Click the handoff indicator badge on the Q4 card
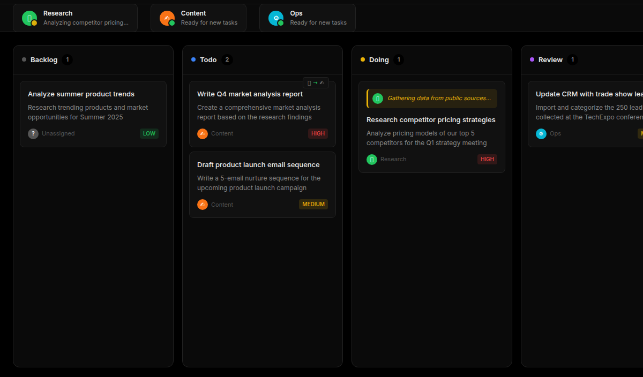The image size is (643, 377). [316, 82]
